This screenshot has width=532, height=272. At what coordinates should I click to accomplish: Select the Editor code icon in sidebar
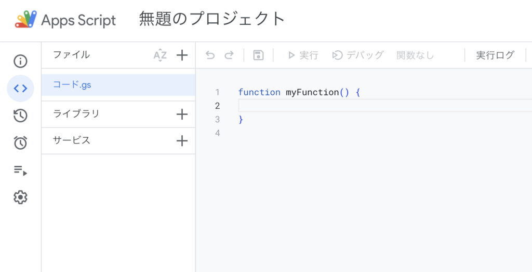point(20,89)
